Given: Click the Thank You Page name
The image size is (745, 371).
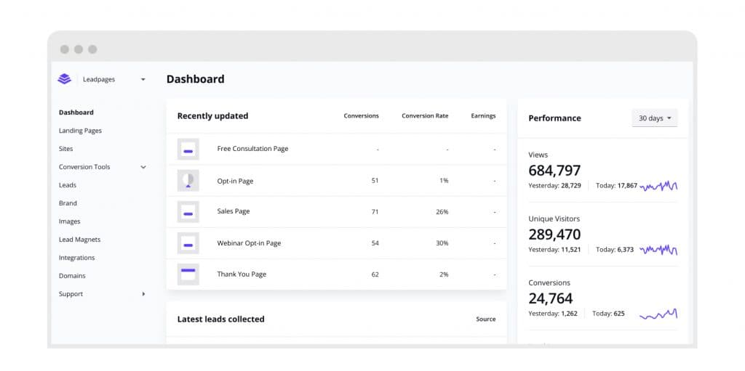Looking at the screenshot, I should tap(242, 274).
